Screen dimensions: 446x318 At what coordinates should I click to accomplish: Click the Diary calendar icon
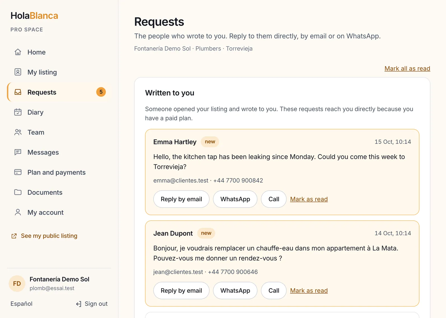(x=18, y=112)
